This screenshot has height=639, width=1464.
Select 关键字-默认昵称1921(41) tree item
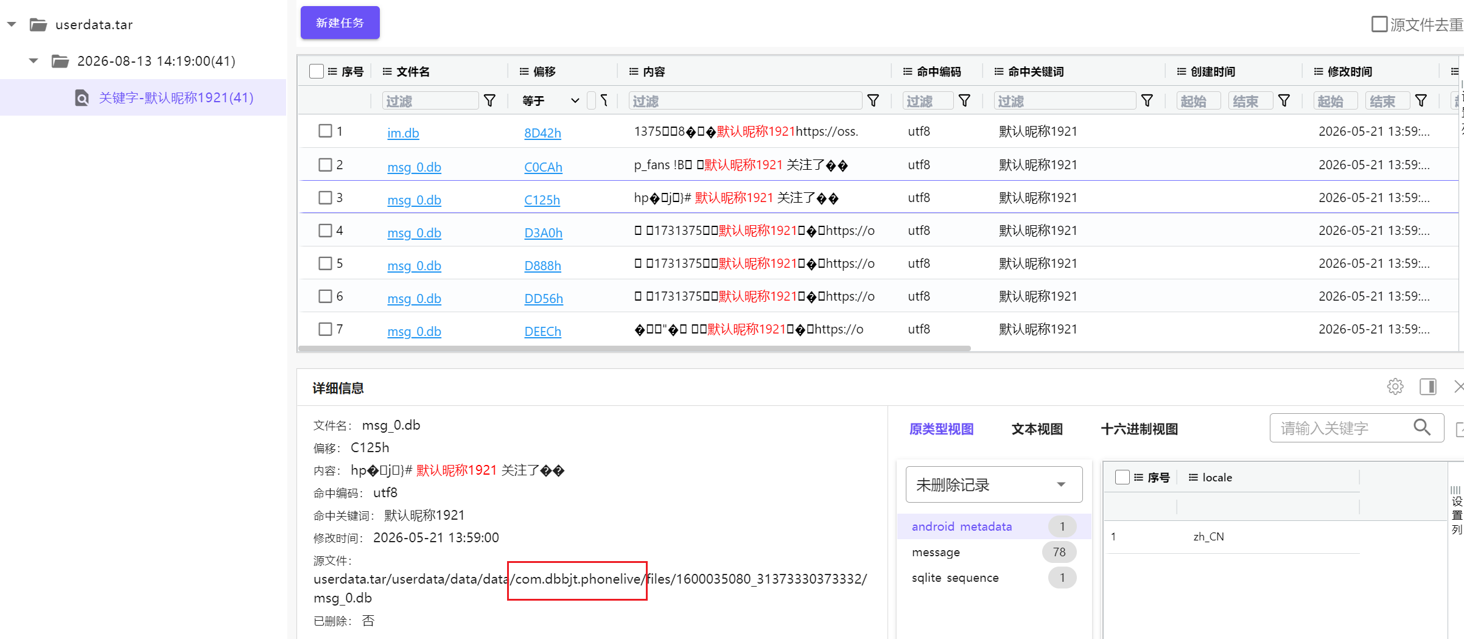click(x=143, y=97)
